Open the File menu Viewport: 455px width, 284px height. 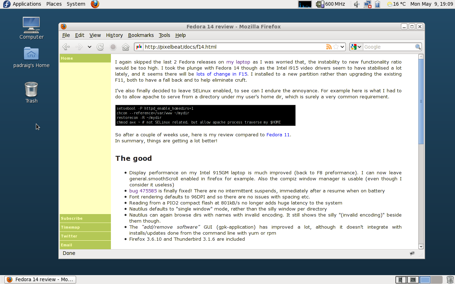click(x=66, y=35)
